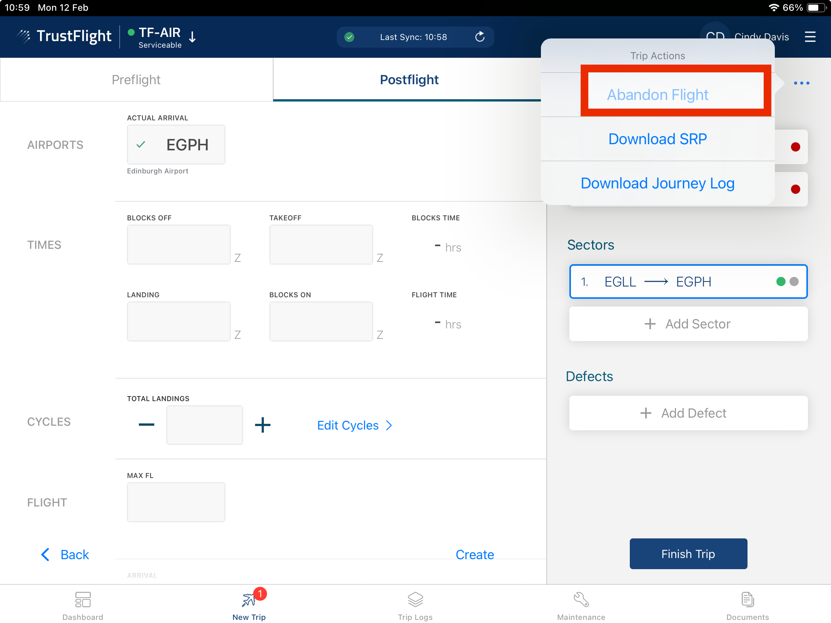Select the EGLL to EGPH sector
The width and height of the screenshot is (831, 623).
click(x=688, y=282)
